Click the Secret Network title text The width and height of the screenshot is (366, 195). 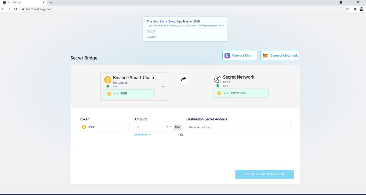tap(239, 77)
